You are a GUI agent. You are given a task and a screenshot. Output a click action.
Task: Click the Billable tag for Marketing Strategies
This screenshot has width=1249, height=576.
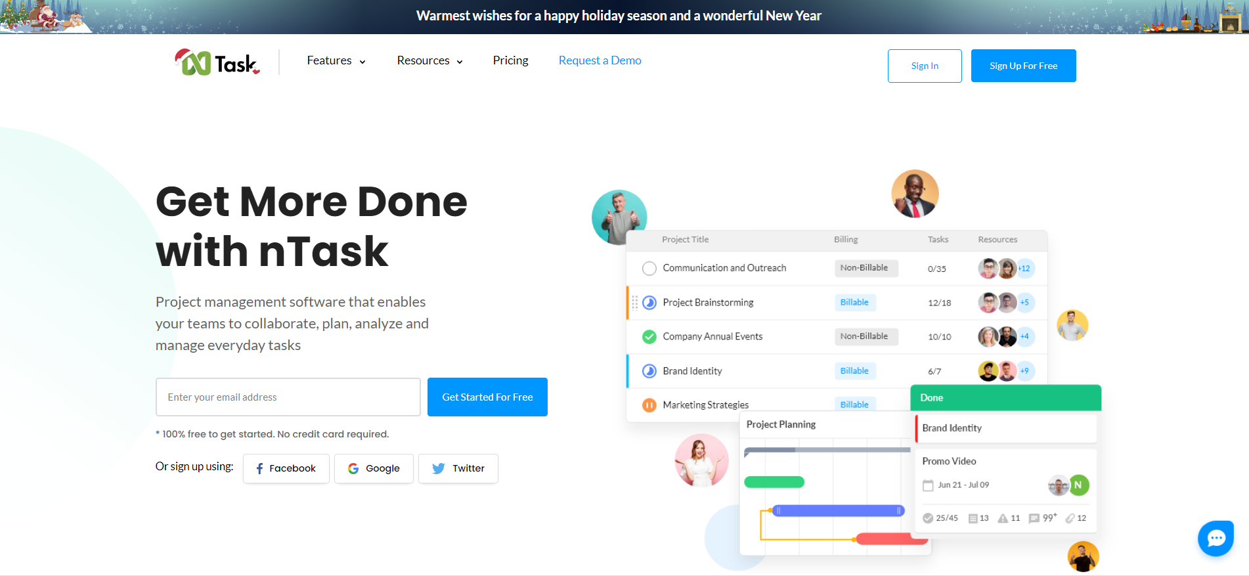pyautogui.click(x=855, y=405)
